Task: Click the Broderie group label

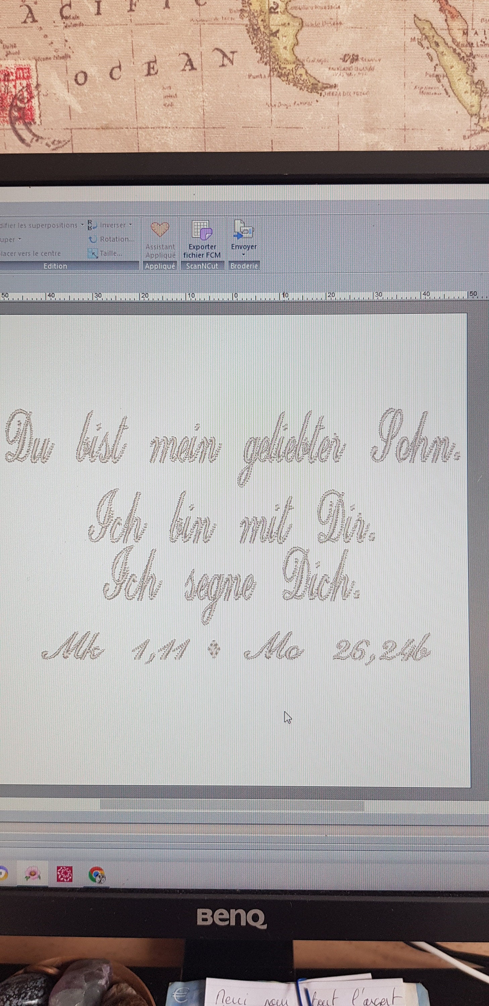Action: 244,266
